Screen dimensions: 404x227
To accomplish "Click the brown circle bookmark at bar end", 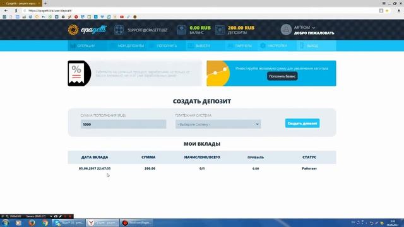I will click(x=134, y=17).
